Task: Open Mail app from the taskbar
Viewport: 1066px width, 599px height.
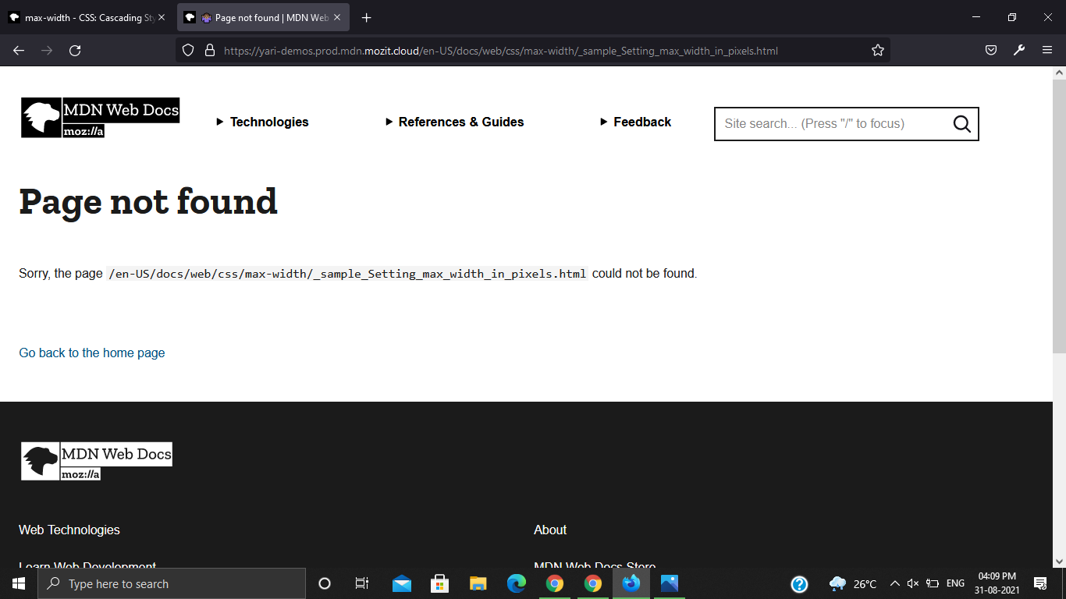Action: (x=401, y=583)
